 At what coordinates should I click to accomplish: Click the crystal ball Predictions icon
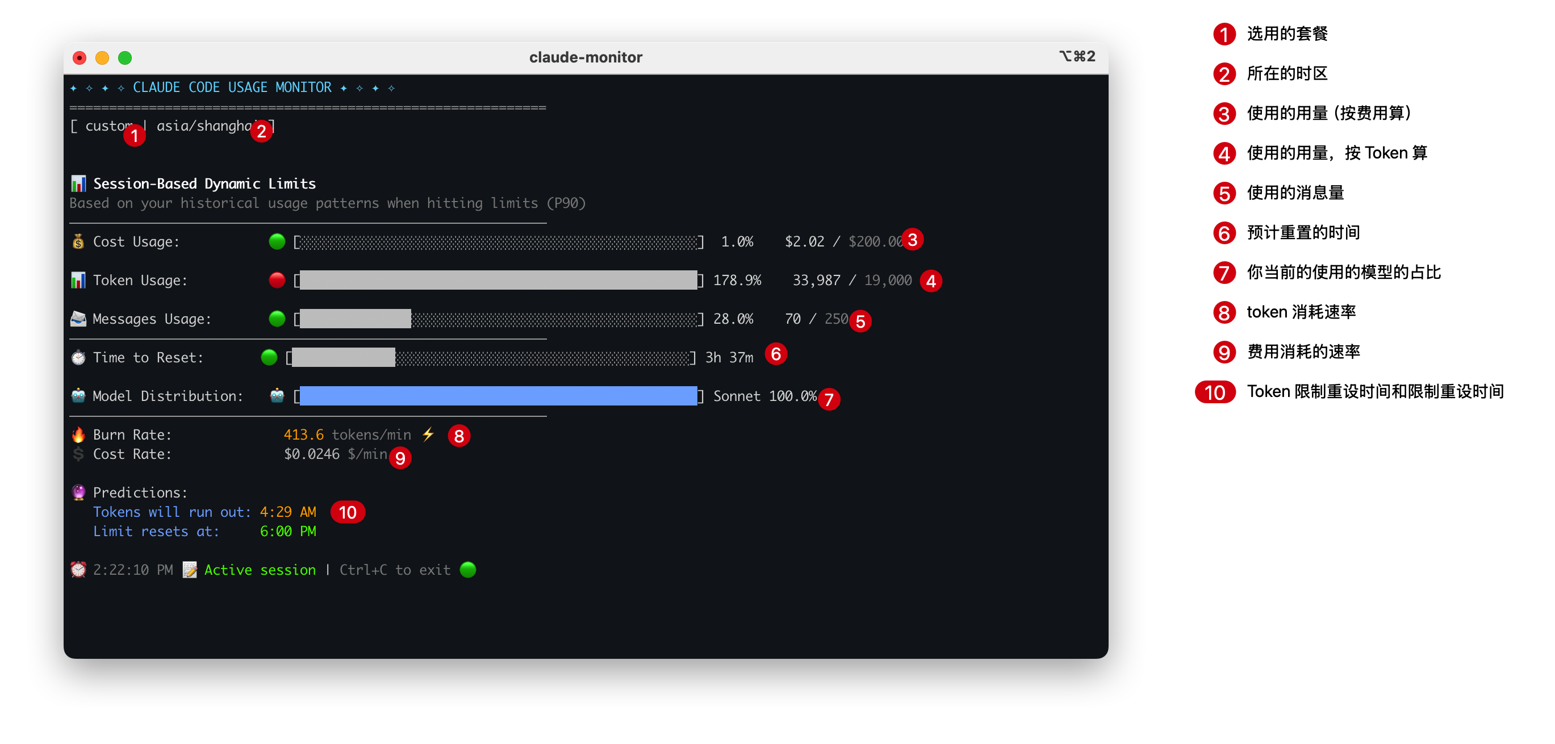(x=78, y=493)
